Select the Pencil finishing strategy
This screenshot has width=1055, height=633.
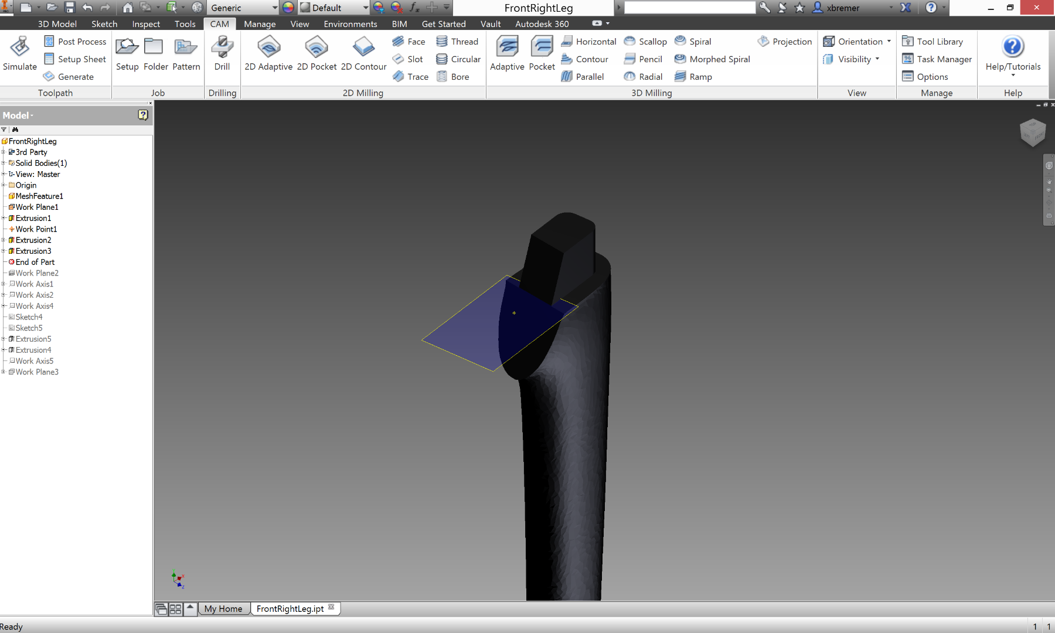click(x=643, y=59)
